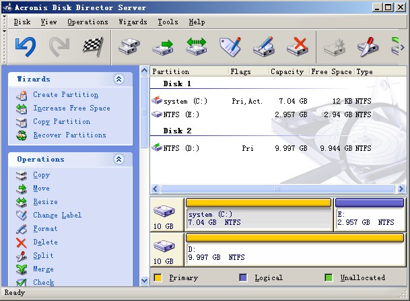The width and height of the screenshot is (410, 301).
Task: Click the Delete partition toolbar icon
Action: coord(298,47)
